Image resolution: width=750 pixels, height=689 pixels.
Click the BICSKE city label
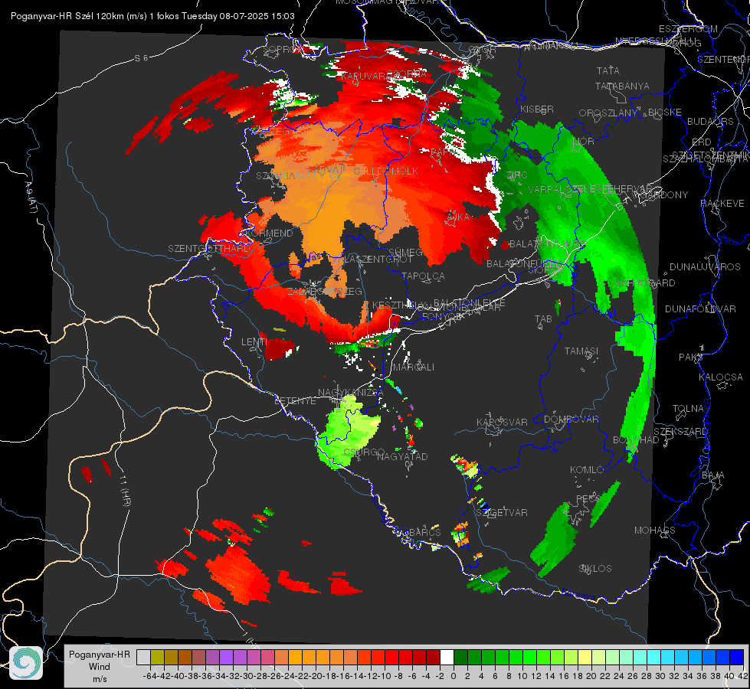[665, 112]
